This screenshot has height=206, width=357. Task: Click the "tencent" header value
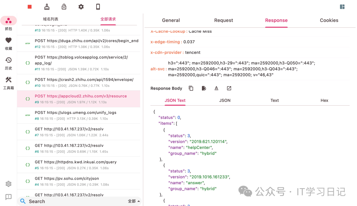[193, 52]
